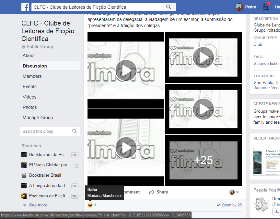Click the 20+ badge beside A Longa Jornada

pyautogui.click(x=75, y=186)
